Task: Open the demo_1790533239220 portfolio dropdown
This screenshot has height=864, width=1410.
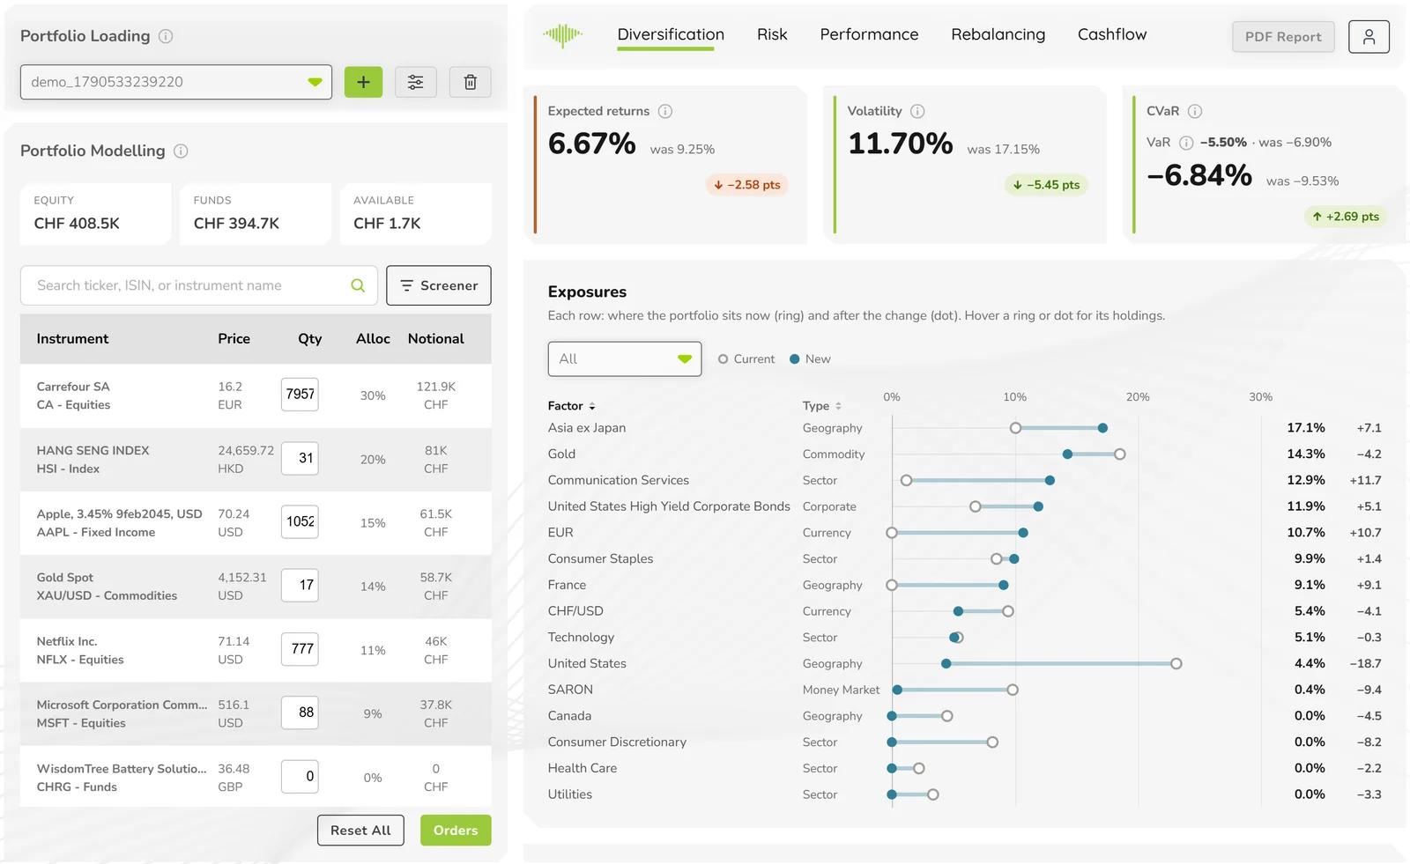Action: tap(176, 82)
